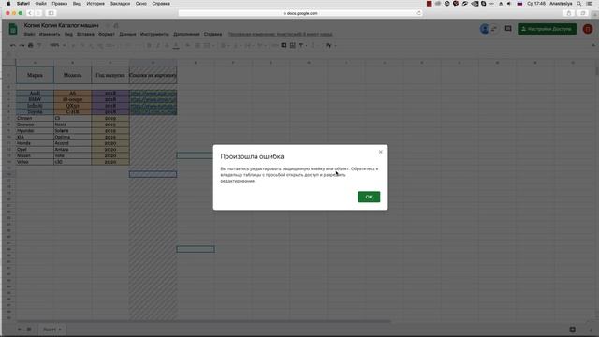The width and height of the screenshot is (599, 337).
Task: Open the Изменить menu in Sheets
Action: (50, 34)
